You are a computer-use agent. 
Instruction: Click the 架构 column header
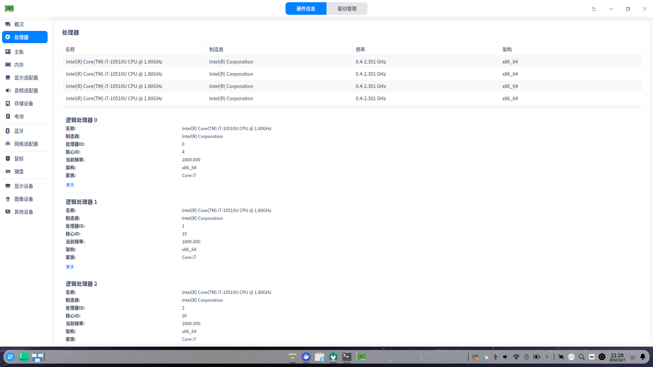click(x=572, y=50)
